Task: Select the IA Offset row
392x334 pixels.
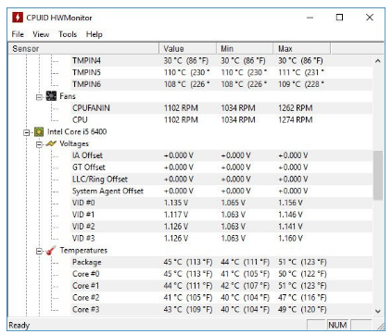Action: point(221,155)
